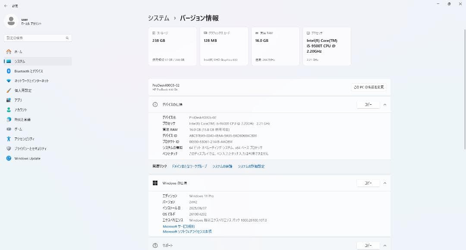The image size is (466, 250).
Task: Click the 設定の検索 search field
Action: pos(35,38)
